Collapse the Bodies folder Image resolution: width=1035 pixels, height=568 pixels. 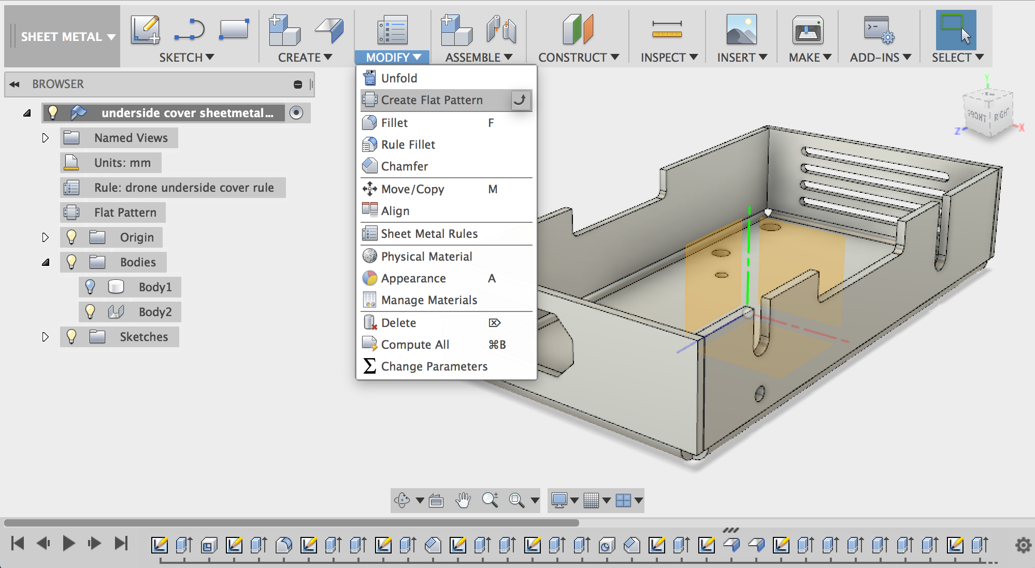pos(46,262)
